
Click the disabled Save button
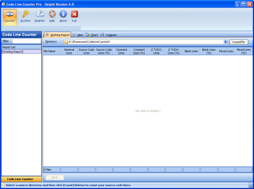point(55,178)
